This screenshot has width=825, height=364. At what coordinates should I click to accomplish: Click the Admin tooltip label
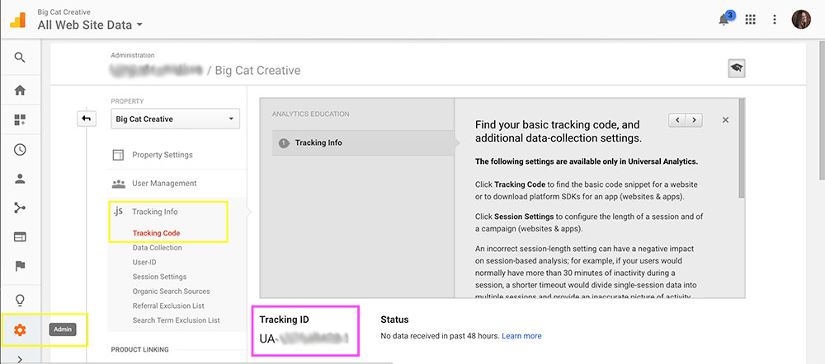pyautogui.click(x=63, y=330)
